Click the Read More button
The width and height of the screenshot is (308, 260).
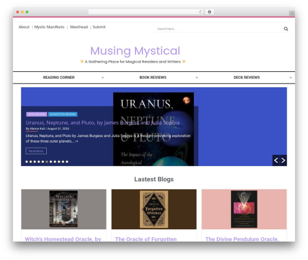tap(36, 151)
